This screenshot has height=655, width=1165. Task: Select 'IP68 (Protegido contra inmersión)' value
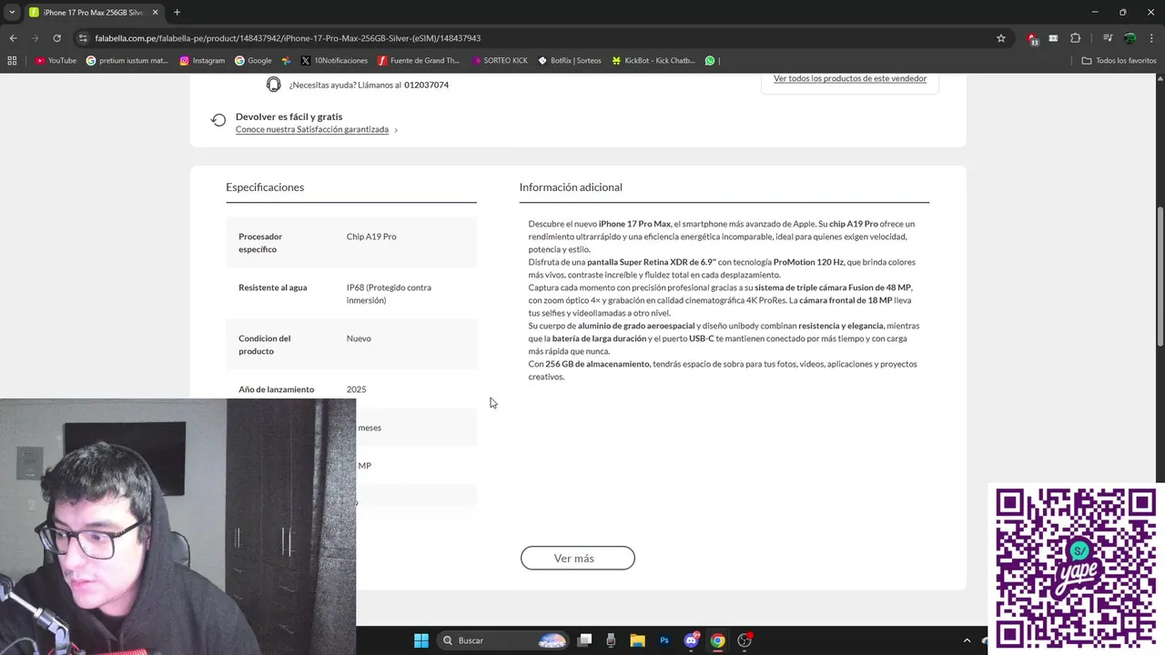tap(389, 294)
